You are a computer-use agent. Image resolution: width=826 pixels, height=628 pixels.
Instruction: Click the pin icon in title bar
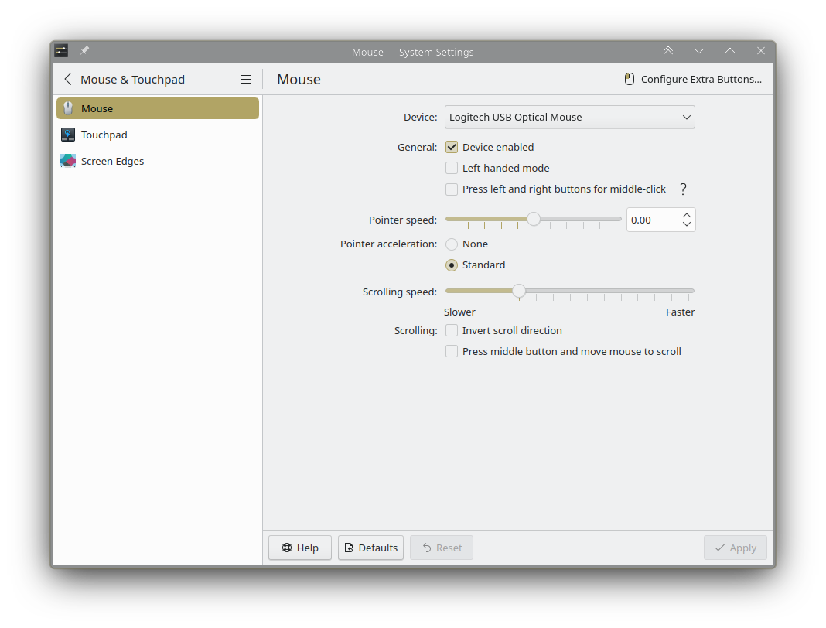point(84,50)
